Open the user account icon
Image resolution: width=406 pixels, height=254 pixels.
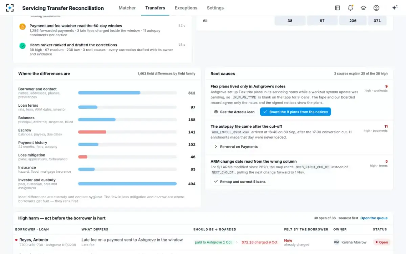(x=376, y=8)
